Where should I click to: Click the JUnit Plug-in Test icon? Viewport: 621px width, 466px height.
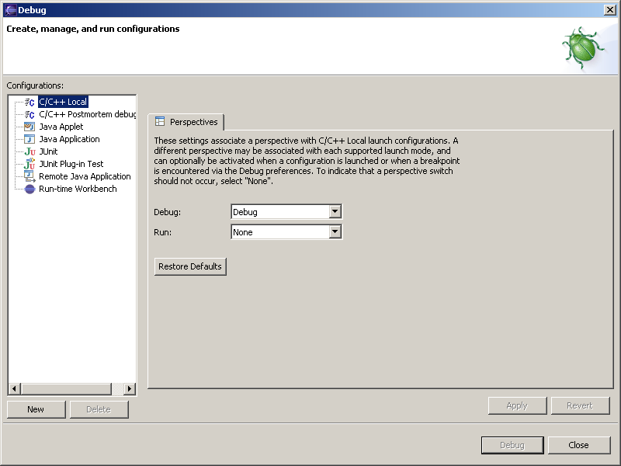click(29, 164)
